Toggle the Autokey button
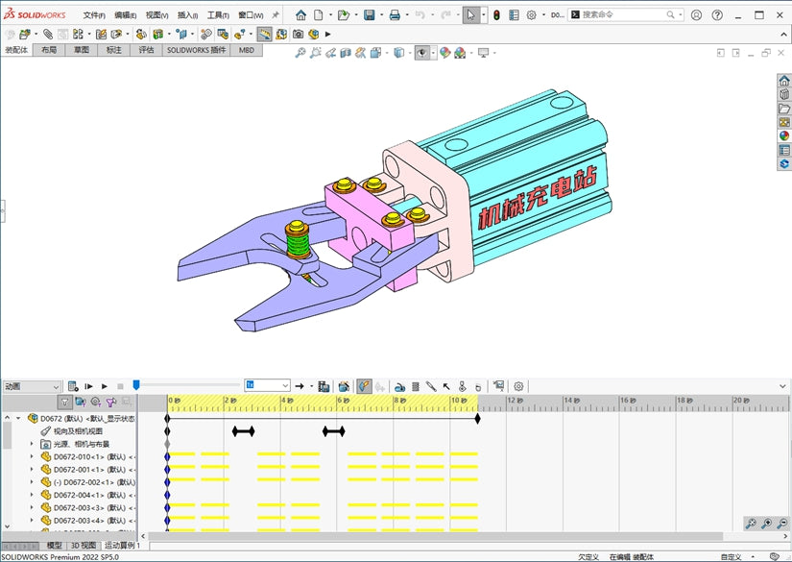Screen dimensions: 792x562 click(x=364, y=386)
